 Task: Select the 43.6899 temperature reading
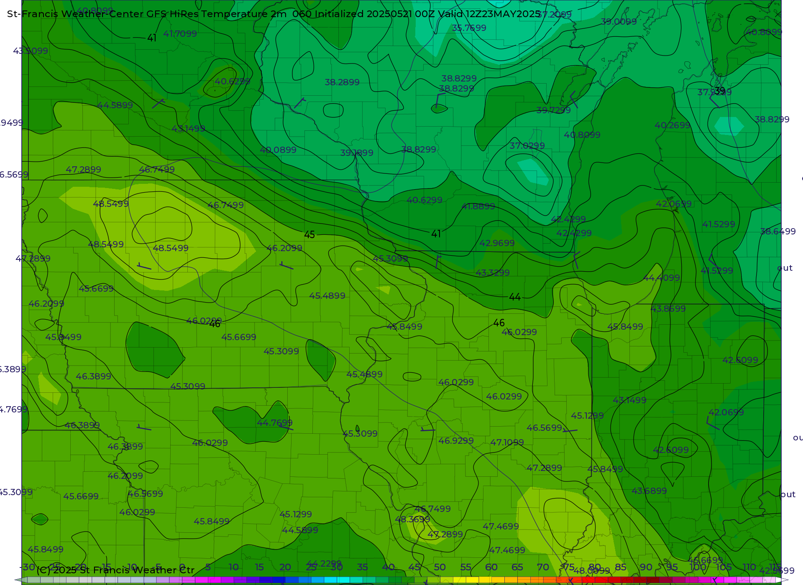(x=649, y=491)
